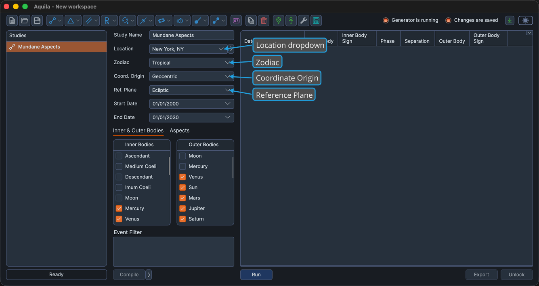The image size is (539, 286).
Task: Click the triangle study icon
Action: tap(73, 21)
